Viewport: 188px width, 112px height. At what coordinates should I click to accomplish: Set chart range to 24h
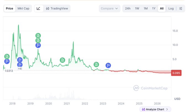128,9
